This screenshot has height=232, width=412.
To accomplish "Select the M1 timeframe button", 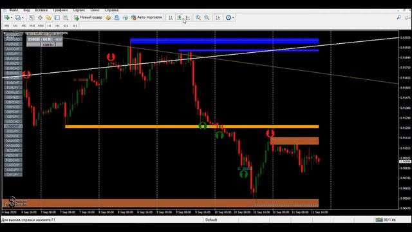I will click(x=15, y=26).
